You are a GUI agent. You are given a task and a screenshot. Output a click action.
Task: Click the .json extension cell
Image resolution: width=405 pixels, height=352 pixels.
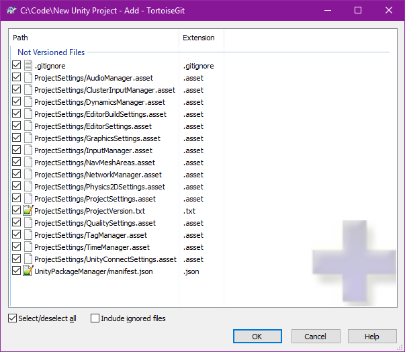[x=191, y=271]
